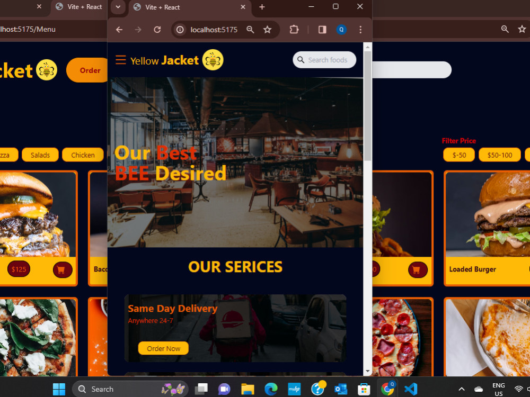Open the Windows Start menu

(x=59, y=389)
